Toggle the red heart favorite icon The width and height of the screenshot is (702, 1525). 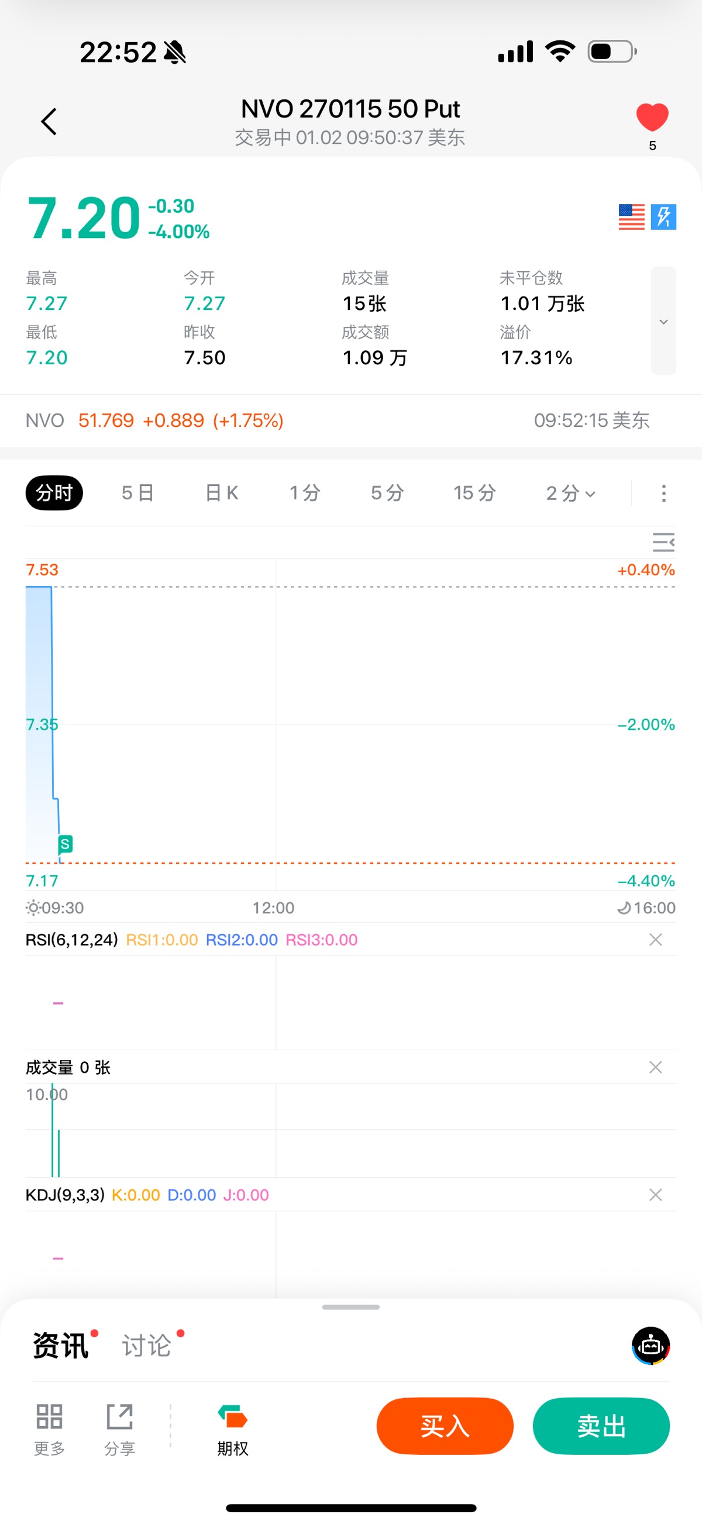coord(652,116)
